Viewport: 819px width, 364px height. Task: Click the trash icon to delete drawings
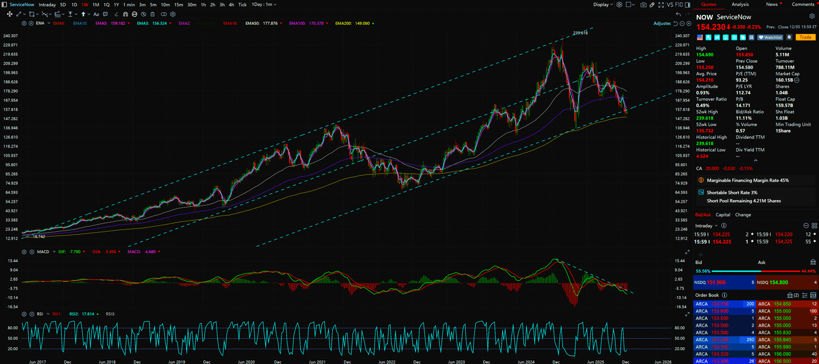(x=153, y=14)
